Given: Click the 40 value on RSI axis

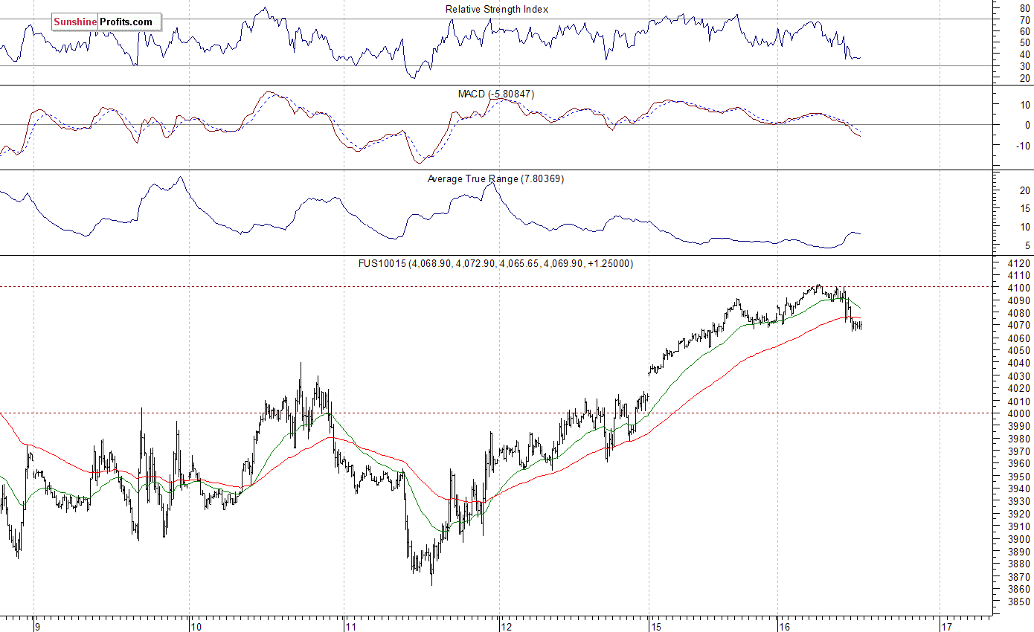Looking at the screenshot, I should [x=1025, y=54].
